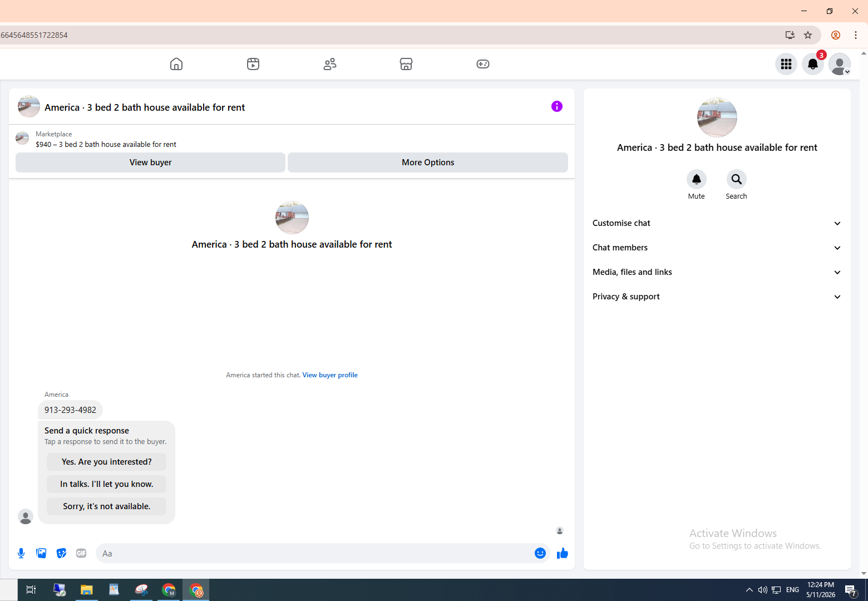868x601 pixels.
Task: Expand the Media, files and links section
Action: click(x=717, y=272)
